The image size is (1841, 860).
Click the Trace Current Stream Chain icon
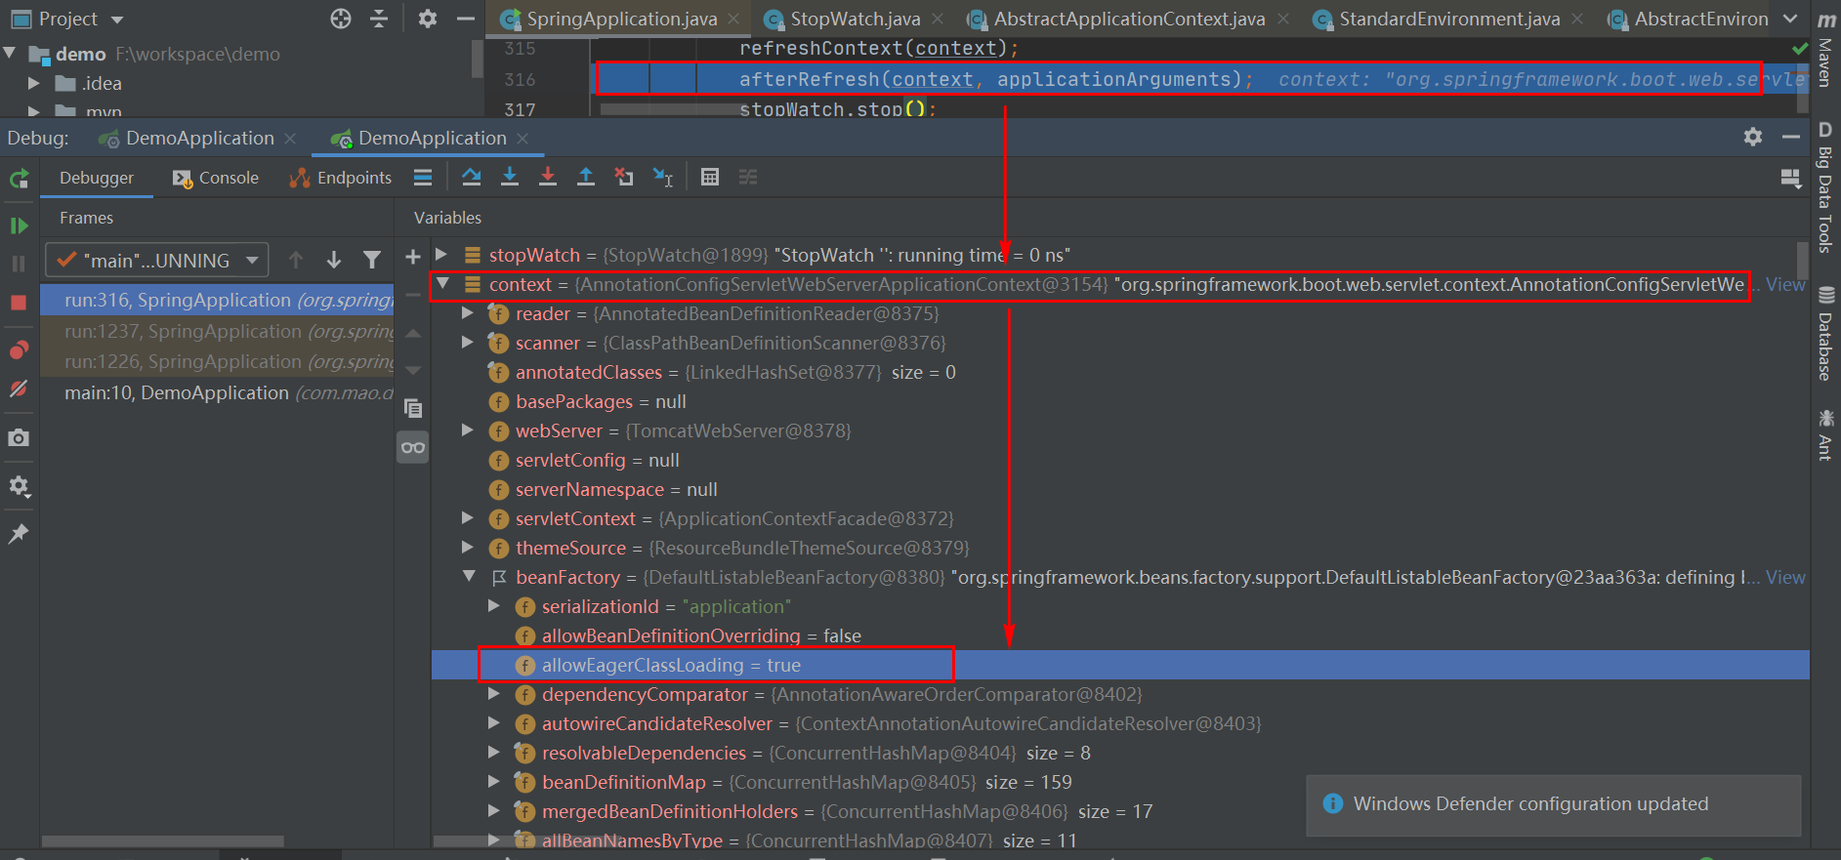[748, 177]
